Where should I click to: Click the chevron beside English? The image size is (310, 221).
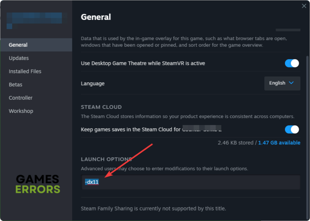coord(292,83)
